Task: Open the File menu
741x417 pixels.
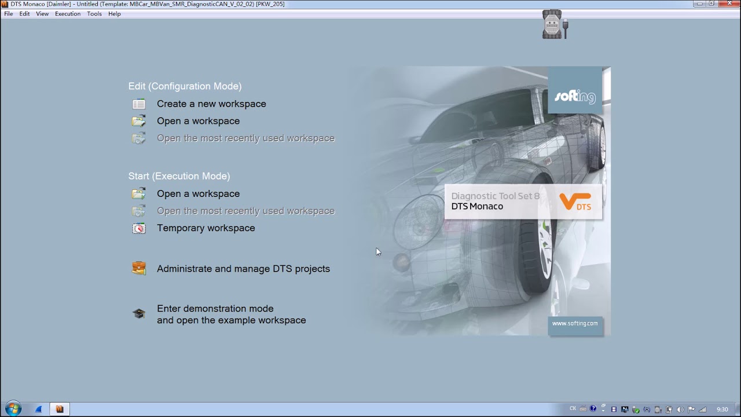Action: click(x=8, y=14)
